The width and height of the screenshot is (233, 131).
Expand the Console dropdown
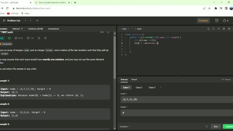point(125,127)
